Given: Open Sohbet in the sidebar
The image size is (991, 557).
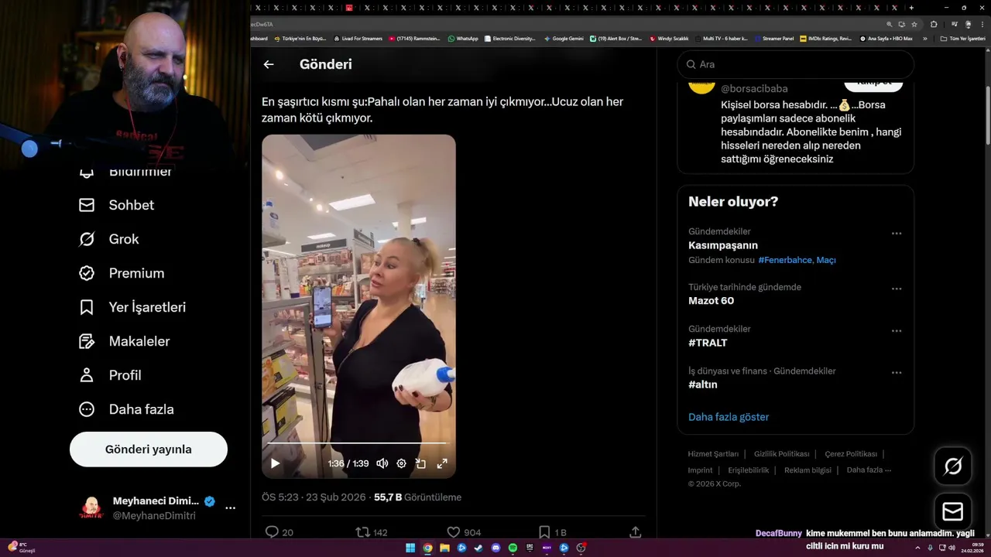Looking at the screenshot, I should coord(116,205).
